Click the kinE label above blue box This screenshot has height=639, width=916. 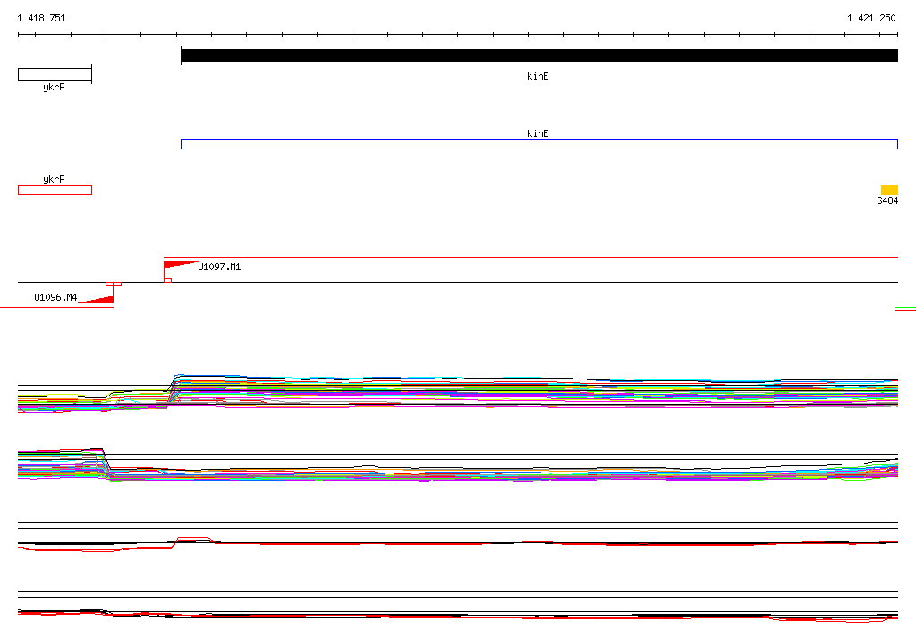(538, 133)
